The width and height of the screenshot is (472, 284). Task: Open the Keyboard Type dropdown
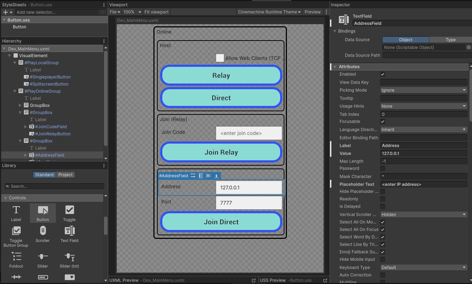pos(424,268)
